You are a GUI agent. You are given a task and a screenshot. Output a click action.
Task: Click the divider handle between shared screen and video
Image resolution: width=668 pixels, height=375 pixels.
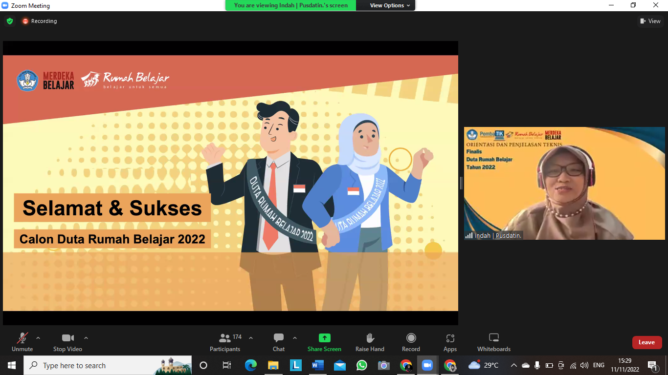click(x=461, y=183)
